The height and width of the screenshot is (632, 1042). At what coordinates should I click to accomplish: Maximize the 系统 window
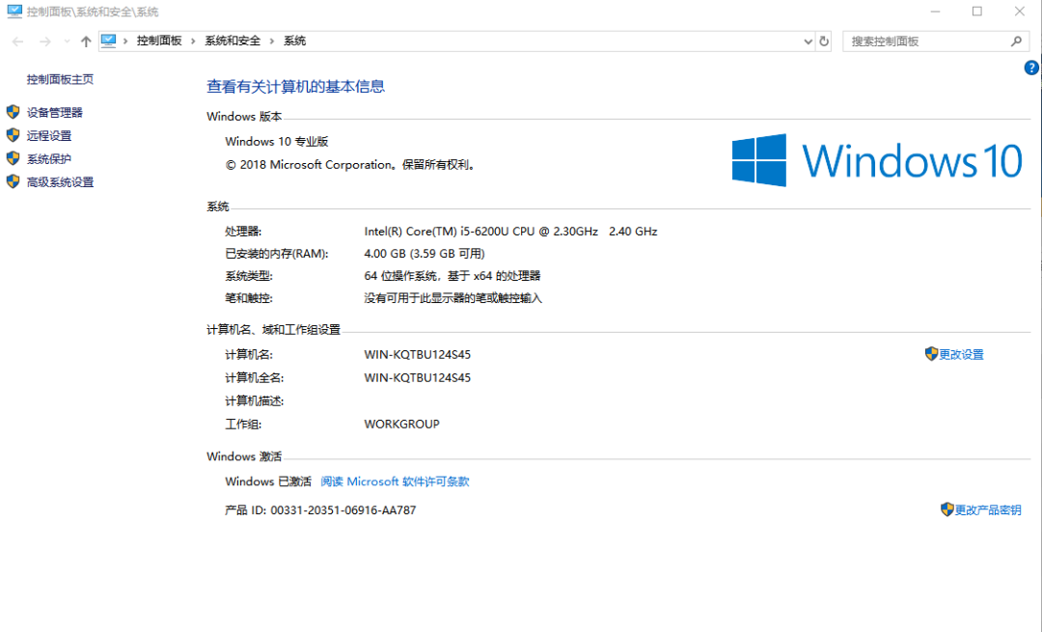pos(976,12)
